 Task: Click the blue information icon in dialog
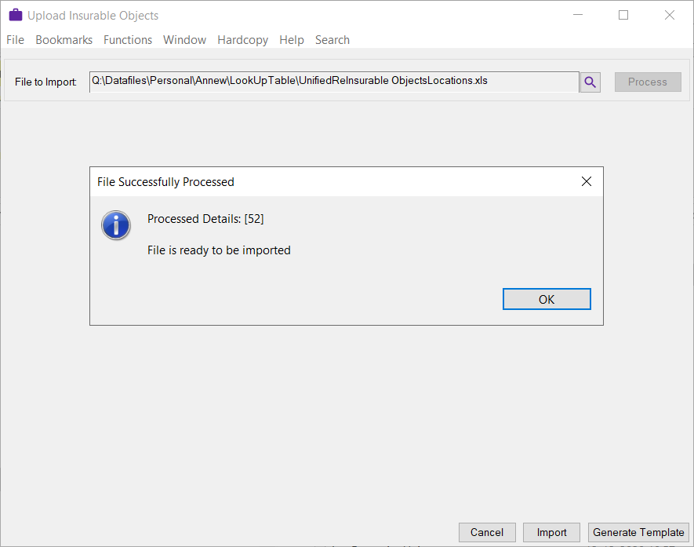(116, 225)
